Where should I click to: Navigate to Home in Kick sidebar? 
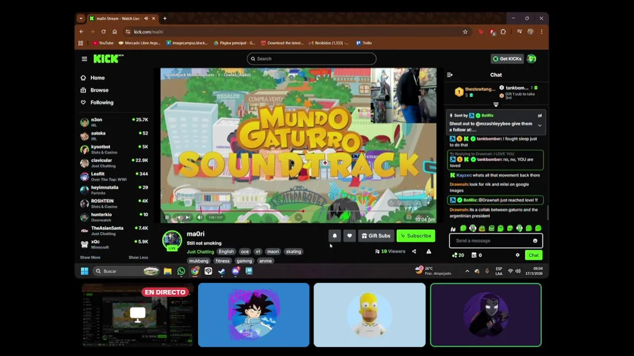[93, 78]
